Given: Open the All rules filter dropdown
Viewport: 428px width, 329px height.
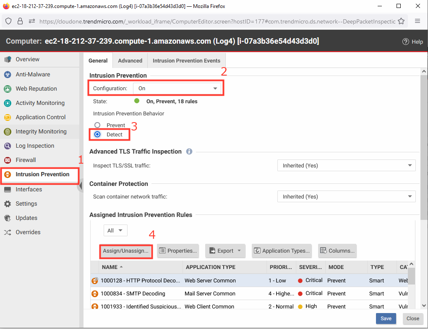Looking at the screenshot, I should [x=115, y=230].
